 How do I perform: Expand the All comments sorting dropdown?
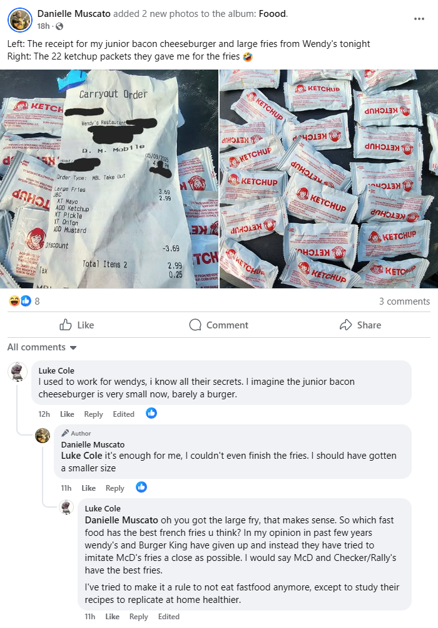41,347
